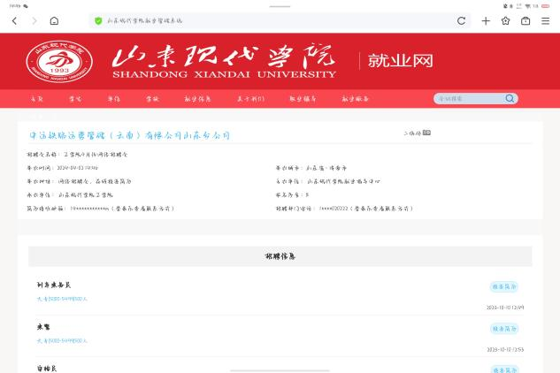Image resolution: width=560 pixels, height=373 pixels.
Task: Bookmark this page with the star icon
Action: pos(506,20)
